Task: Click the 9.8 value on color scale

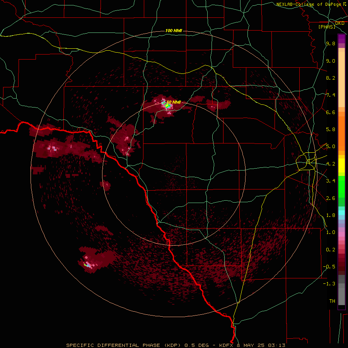Action: pyautogui.click(x=331, y=43)
